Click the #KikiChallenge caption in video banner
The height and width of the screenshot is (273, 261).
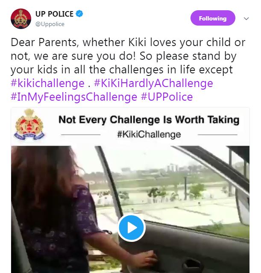(x=149, y=134)
